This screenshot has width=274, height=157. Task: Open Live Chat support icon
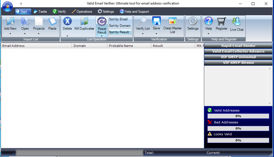(x=237, y=21)
